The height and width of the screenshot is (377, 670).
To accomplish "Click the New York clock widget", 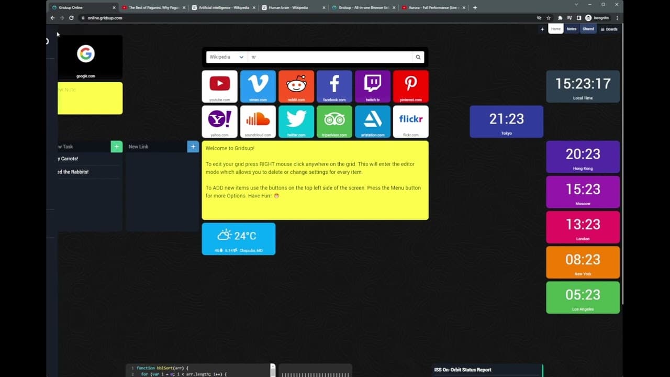I will click(583, 262).
